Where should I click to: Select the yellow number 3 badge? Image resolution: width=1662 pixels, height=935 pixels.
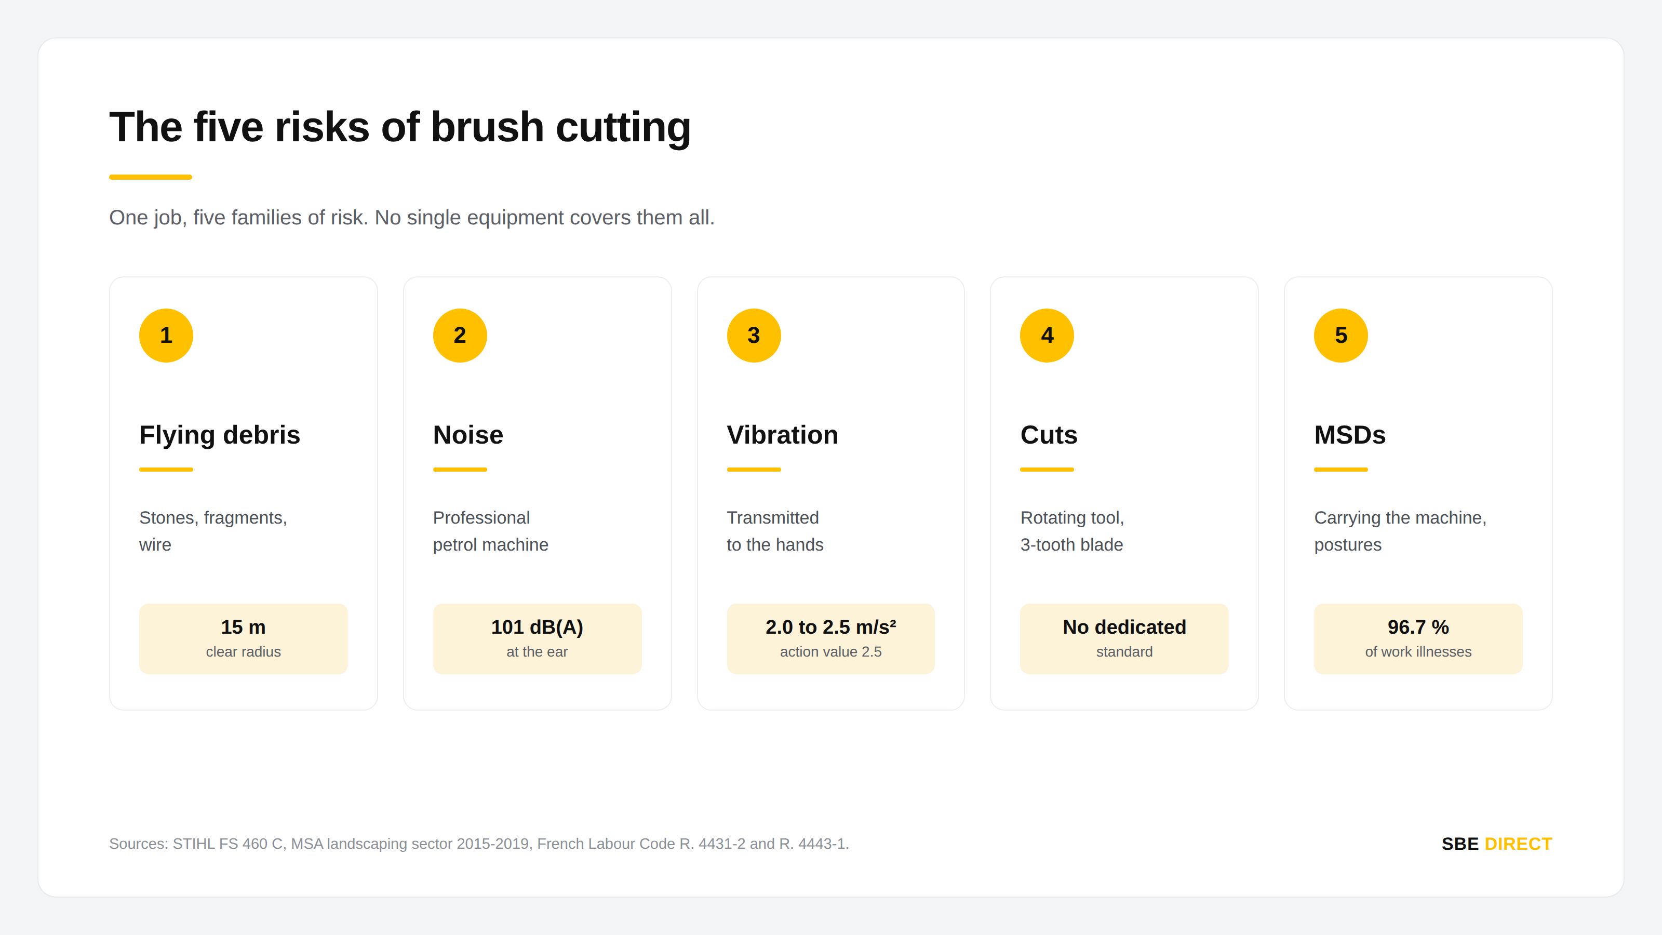pos(754,335)
